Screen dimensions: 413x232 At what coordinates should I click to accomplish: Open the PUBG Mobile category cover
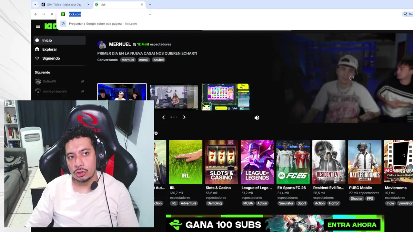click(x=365, y=162)
